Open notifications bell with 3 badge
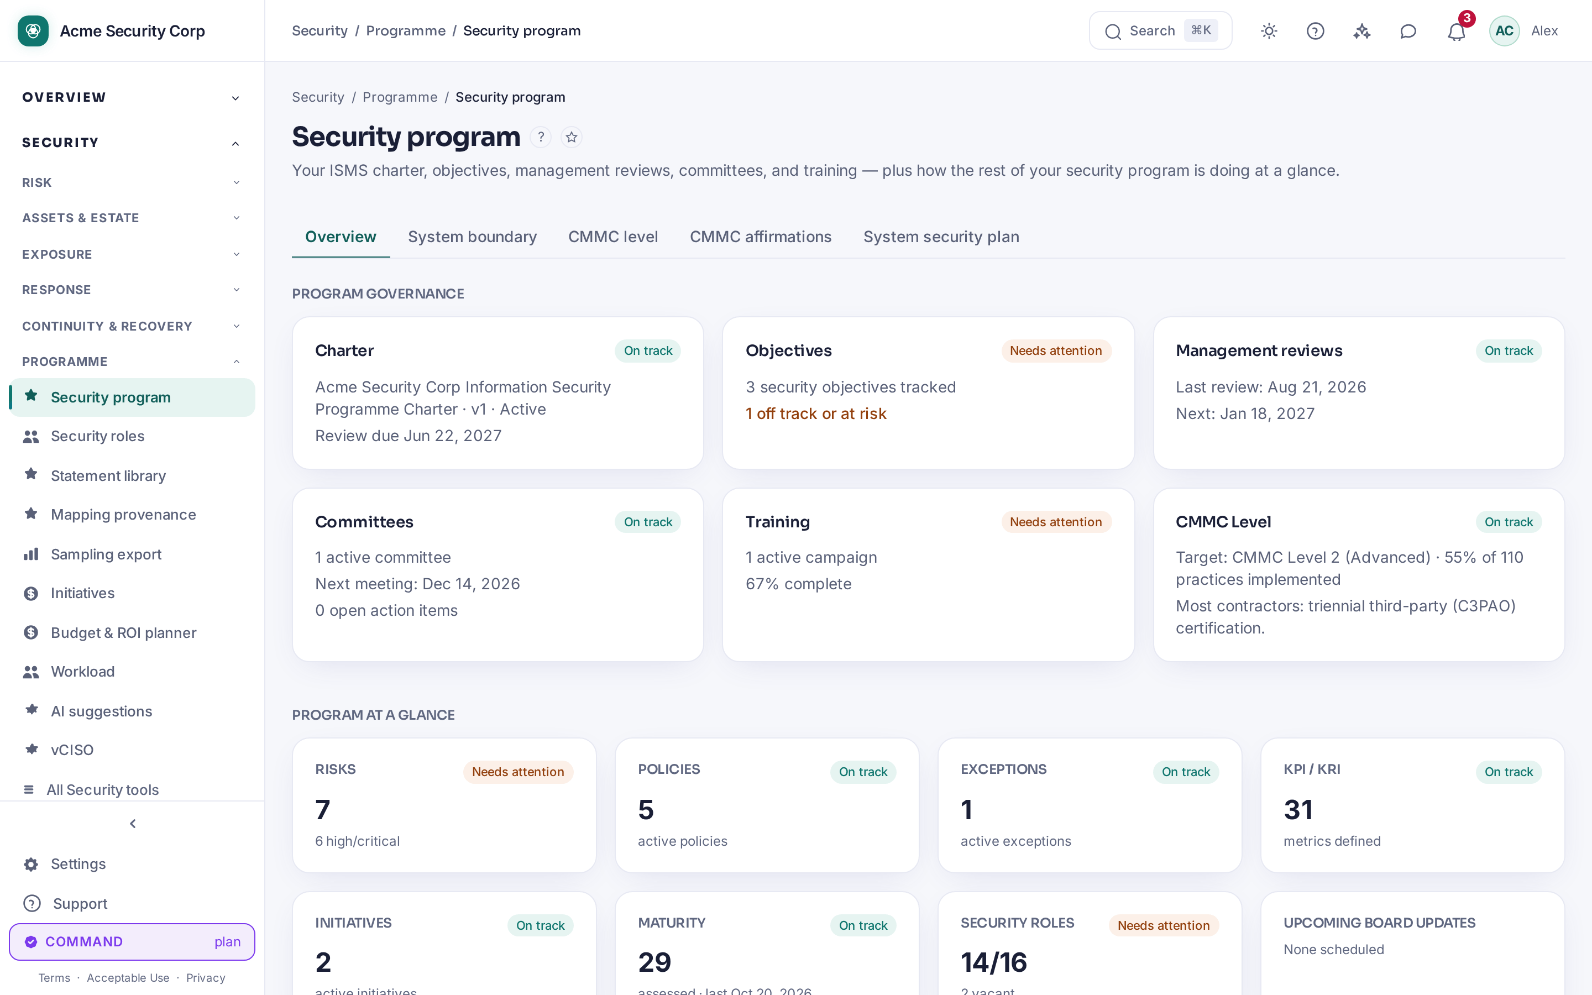1592x995 pixels. (x=1457, y=31)
